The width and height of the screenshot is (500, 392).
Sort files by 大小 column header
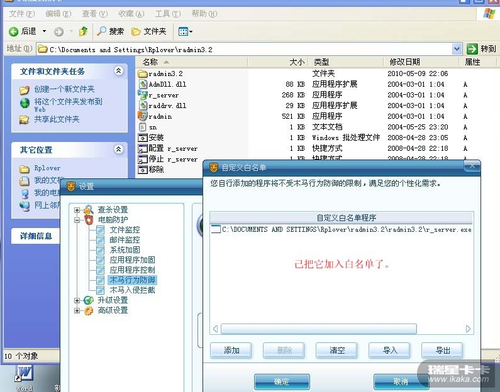click(x=278, y=62)
